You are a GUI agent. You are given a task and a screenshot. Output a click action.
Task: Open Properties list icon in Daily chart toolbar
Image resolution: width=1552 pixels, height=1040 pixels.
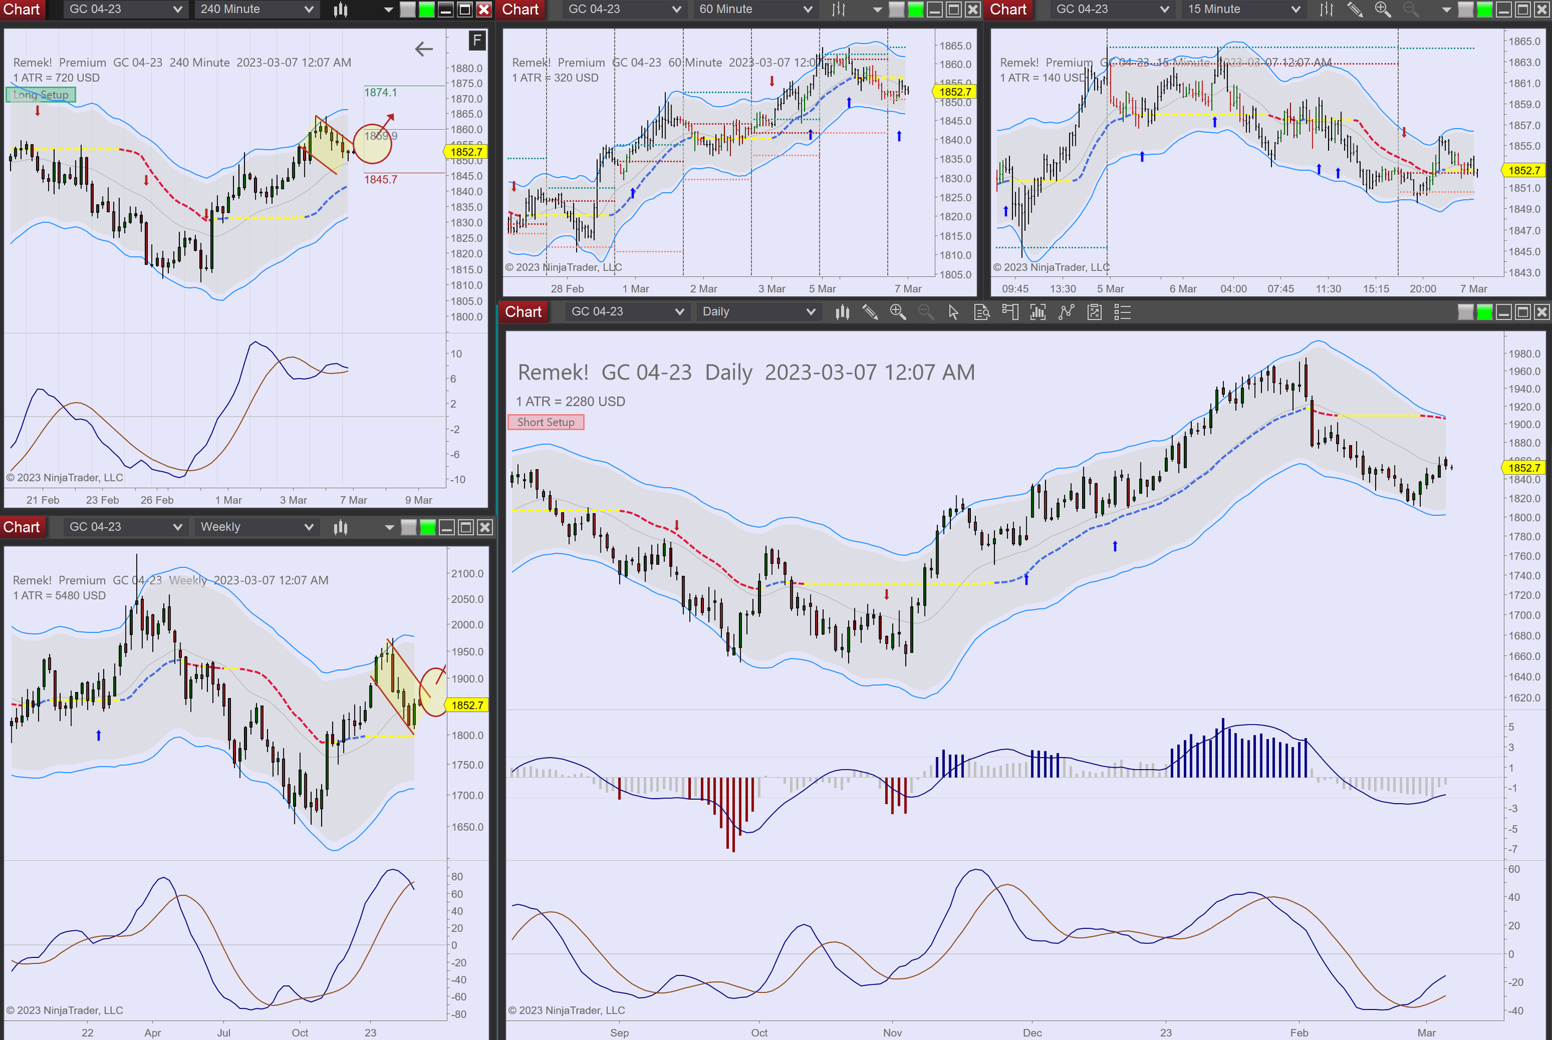point(1122,312)
